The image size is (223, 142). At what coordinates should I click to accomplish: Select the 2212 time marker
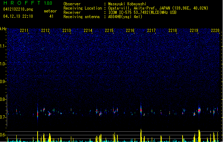point(45,31)
